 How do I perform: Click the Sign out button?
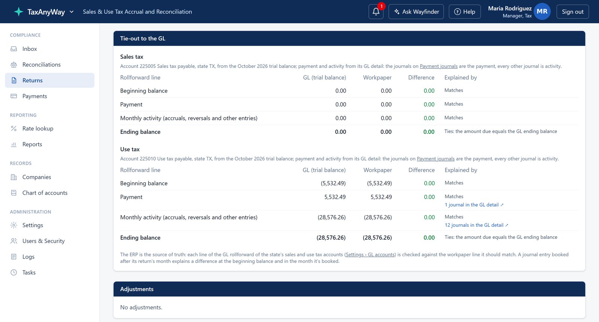pyautogui.click(x=573, y=12)
